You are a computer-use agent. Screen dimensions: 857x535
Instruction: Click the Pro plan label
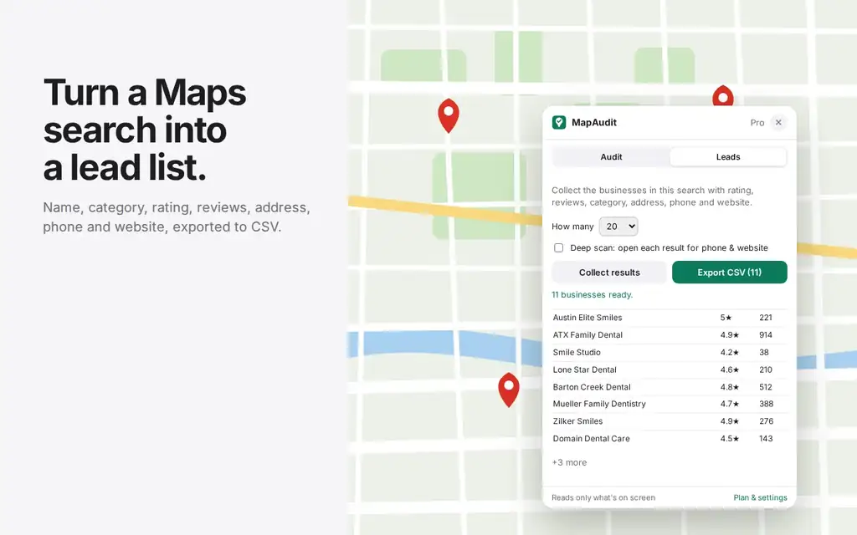tap(757, 123)
